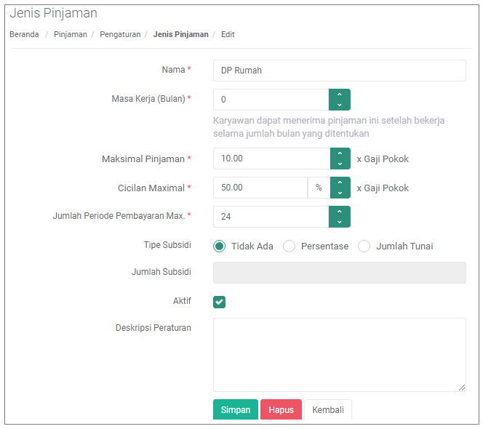This screenshot has height=429, width=483.
Task: Decrease Masa Kerja with down arrow
Action: point(340,105)
